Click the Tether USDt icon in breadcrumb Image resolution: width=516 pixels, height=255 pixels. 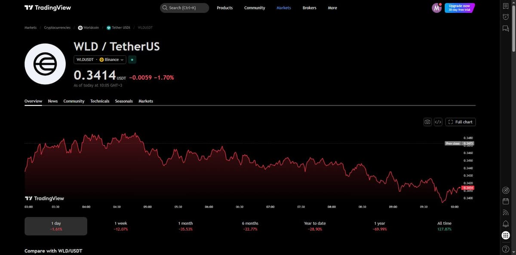click(x=109, y=27)
